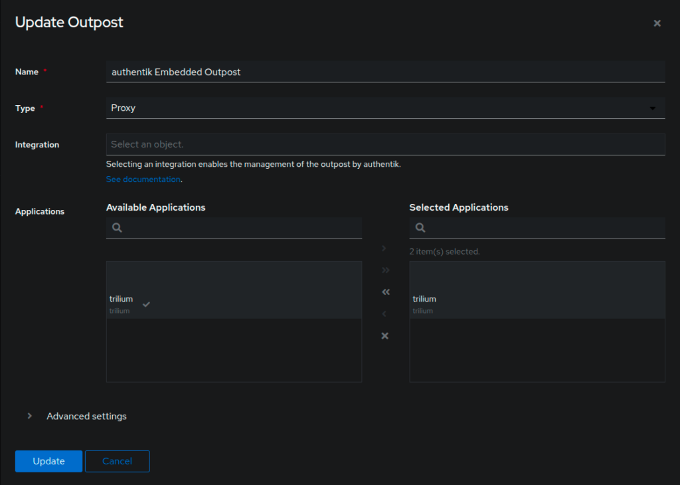Screen dimensions: 680x485
Task: Click the 'Selected Applications' heading
Action: click(x=459, y=207)
